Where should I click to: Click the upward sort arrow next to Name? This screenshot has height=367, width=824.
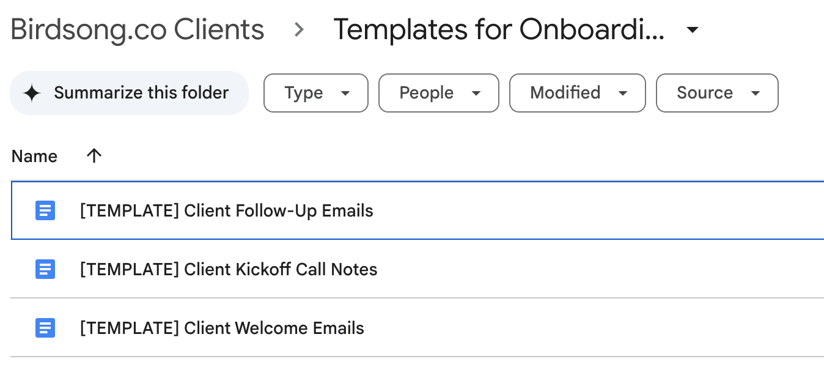pos(94,156)
